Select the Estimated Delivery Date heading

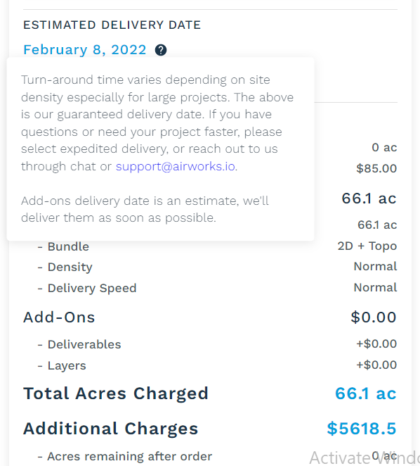[112, 25]
